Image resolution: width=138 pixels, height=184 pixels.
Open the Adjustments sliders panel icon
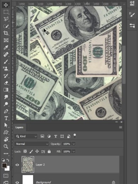[132, 25]
